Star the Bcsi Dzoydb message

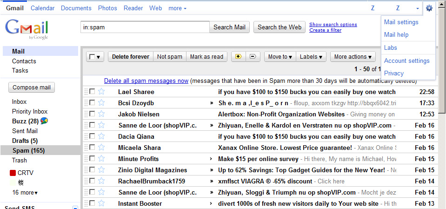[x=101, y=103]
